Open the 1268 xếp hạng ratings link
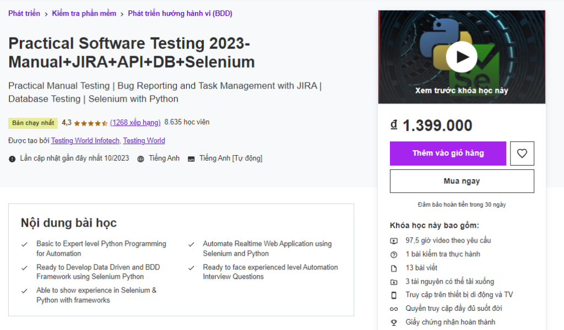This screenshot has height=330, width=564. 135,123
